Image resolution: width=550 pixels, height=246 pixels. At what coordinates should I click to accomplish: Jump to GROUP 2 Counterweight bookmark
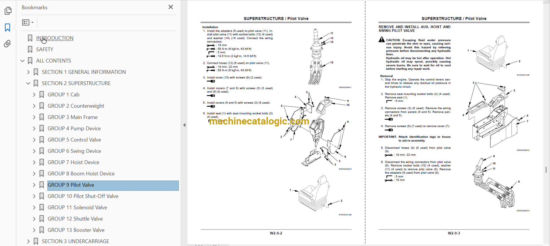[76, 106]
